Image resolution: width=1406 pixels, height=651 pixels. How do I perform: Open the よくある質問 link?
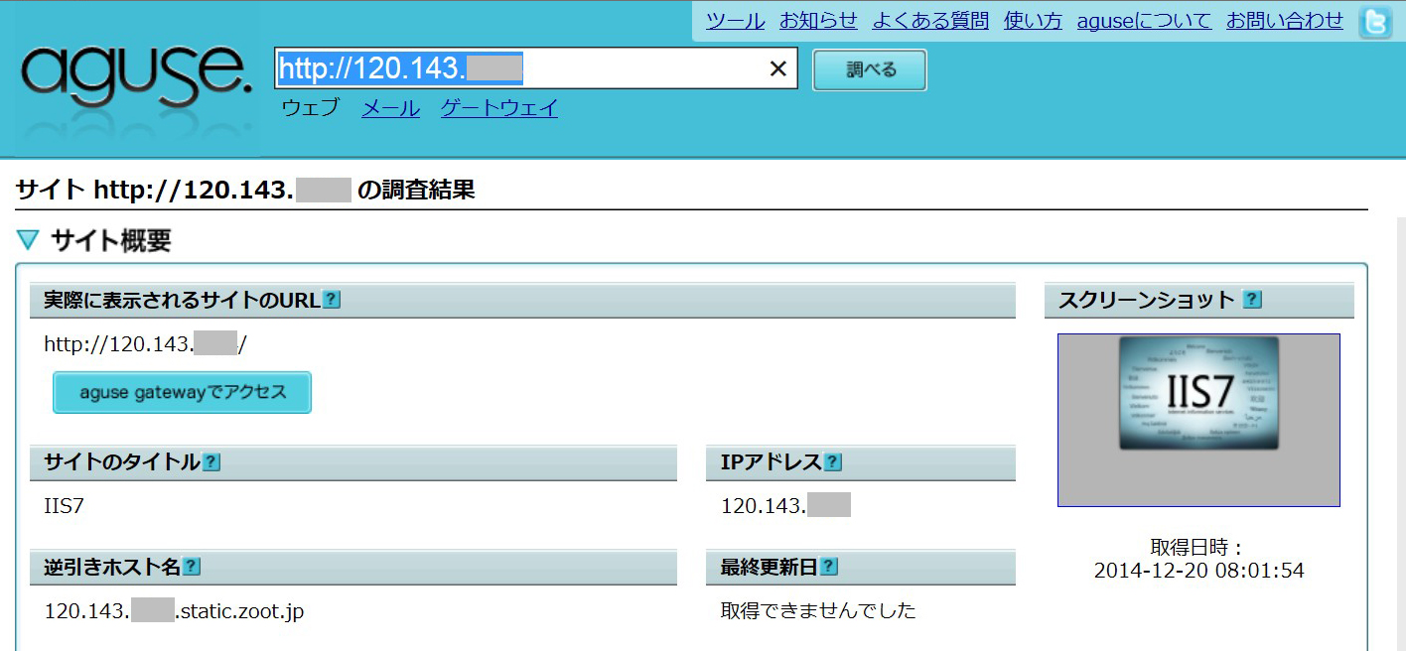pos(930,21)
